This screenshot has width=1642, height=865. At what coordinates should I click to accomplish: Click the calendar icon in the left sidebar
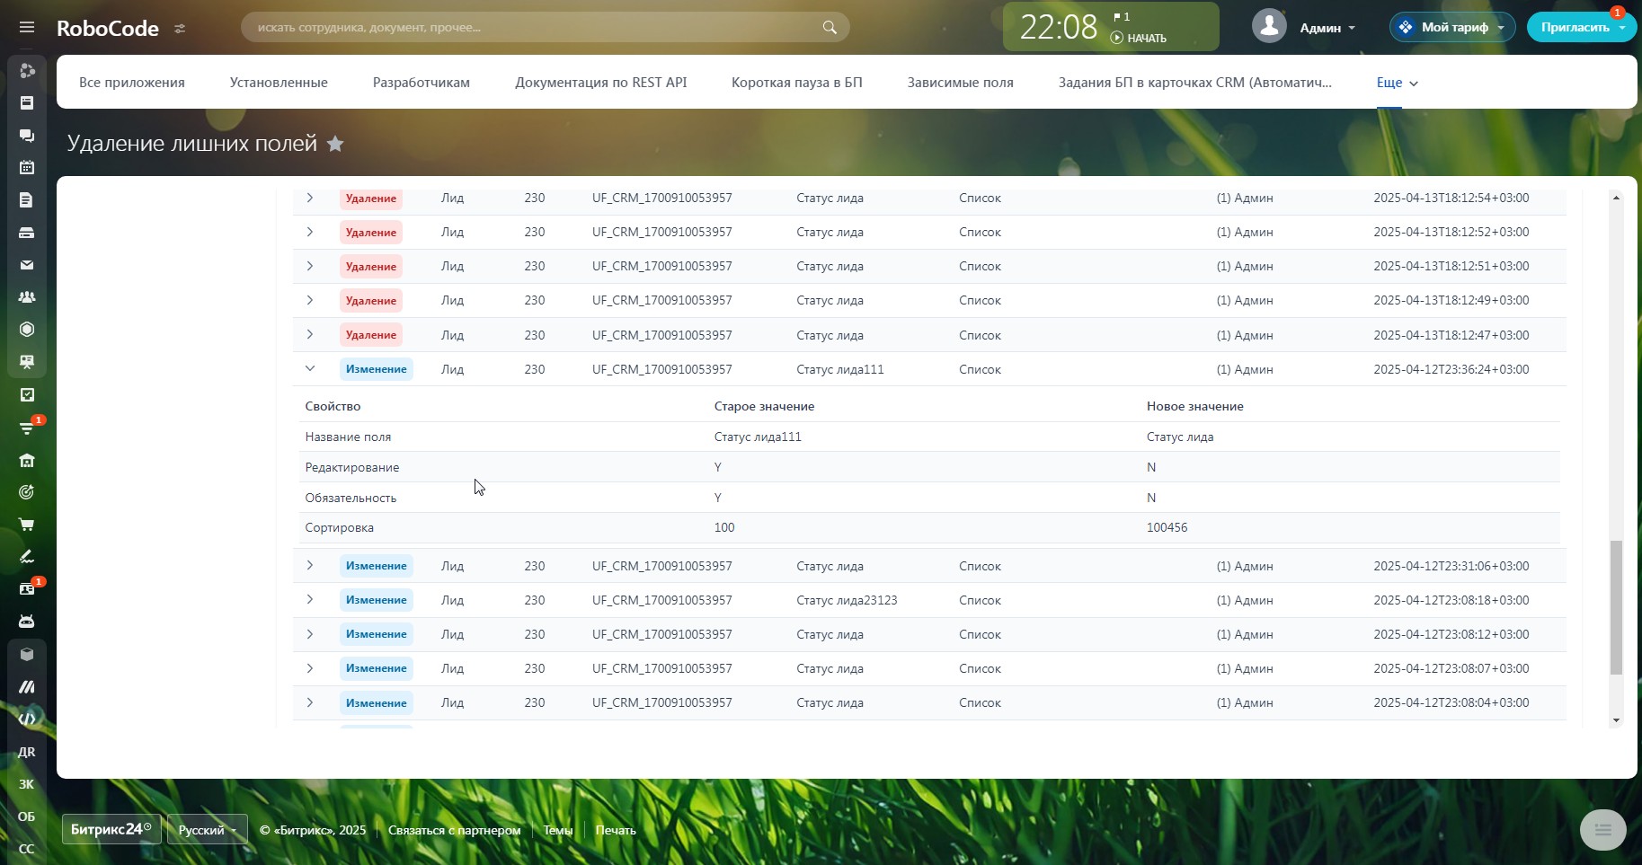[x=27, y=168]
